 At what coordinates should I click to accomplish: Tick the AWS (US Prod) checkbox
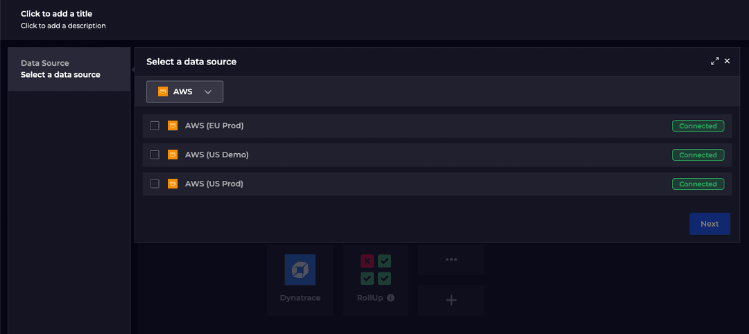[x=155, y=184]
